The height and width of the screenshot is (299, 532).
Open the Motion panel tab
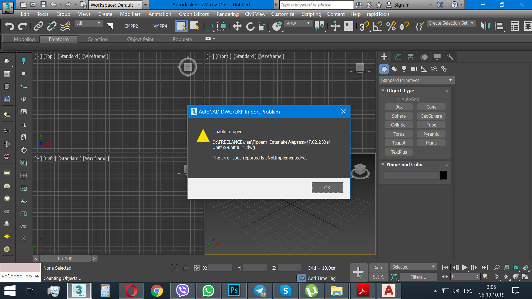(424, 57)
